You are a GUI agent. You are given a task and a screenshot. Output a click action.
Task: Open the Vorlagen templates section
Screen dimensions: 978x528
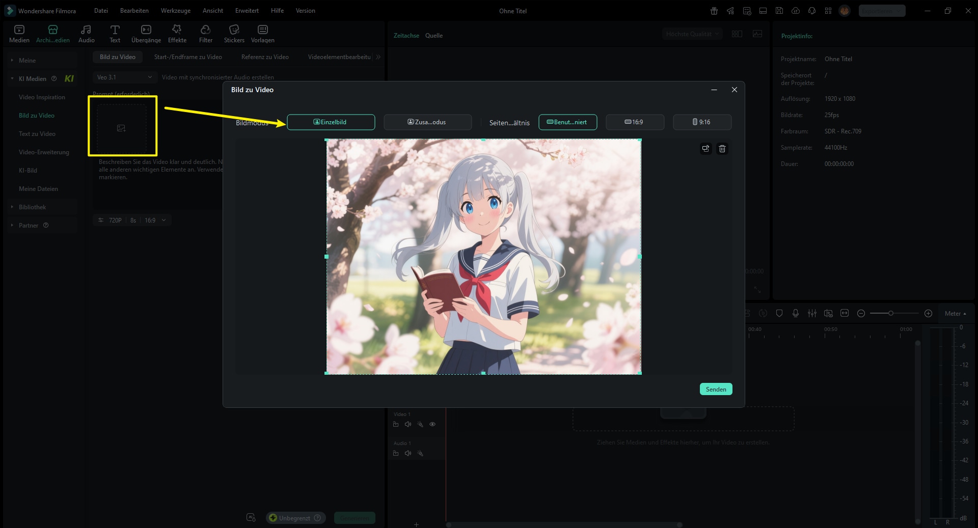(x=262, y=34)
